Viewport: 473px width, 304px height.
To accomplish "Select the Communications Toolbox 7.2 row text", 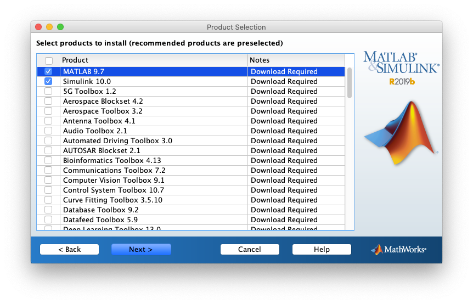I will tap(114, 170).
